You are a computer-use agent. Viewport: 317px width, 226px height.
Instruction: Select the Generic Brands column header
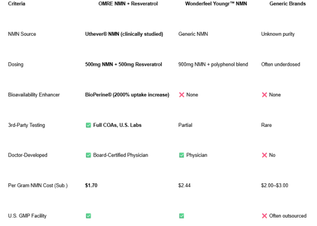pos(287,4)
